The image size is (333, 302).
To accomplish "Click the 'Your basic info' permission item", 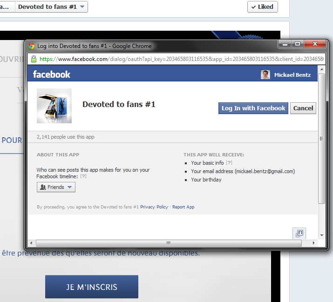I will (207, 163).
